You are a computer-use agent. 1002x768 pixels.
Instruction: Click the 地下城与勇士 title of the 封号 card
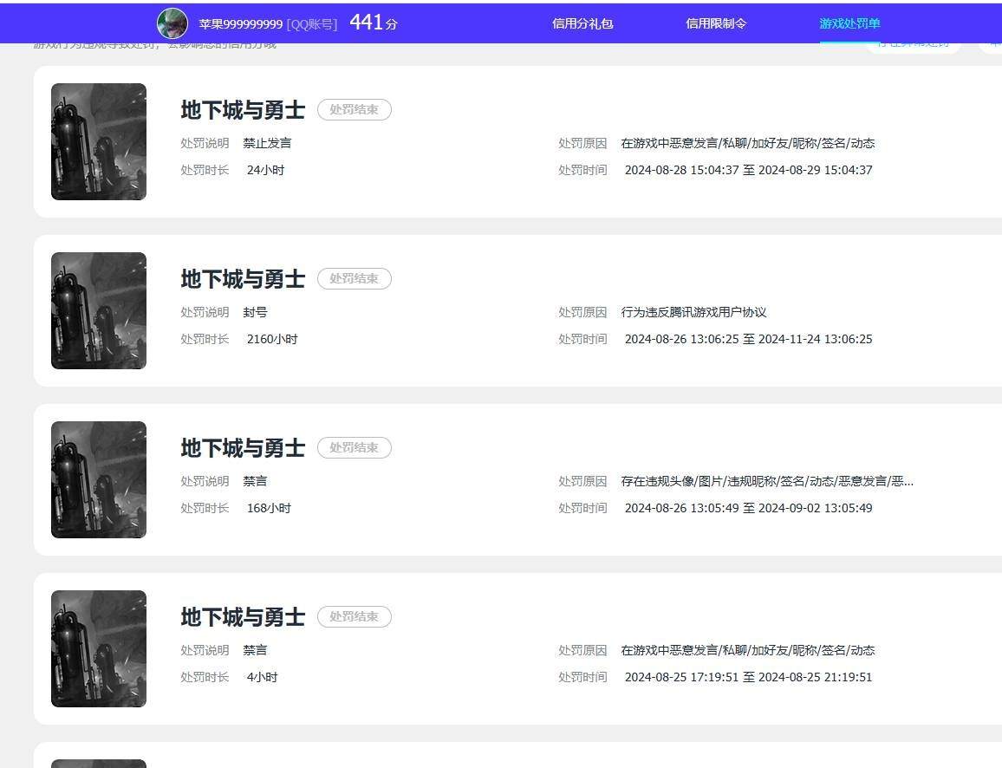[x=243, y=279]
